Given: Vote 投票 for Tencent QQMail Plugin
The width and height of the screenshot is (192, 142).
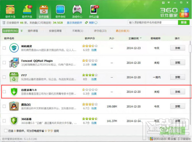Looking at the screenshot, I should 94,64.
